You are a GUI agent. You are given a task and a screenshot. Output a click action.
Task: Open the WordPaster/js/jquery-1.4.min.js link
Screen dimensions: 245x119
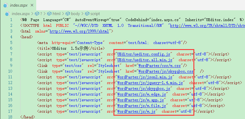coord(150,83)
